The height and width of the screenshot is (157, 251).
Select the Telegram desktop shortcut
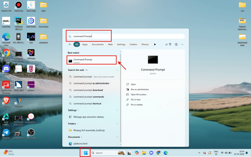(x=6, y=134)
